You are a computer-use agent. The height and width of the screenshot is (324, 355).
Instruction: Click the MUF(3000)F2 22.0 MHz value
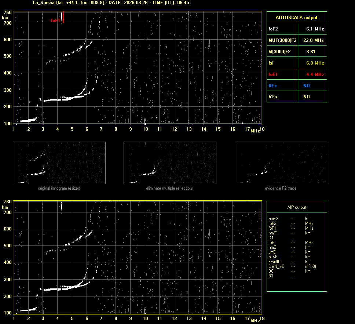(313, 40)
